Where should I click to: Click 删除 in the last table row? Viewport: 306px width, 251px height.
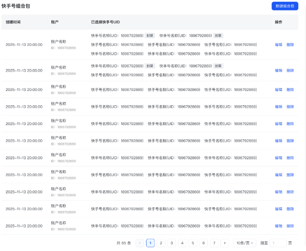pyautogui.click(x=290, y=226)
